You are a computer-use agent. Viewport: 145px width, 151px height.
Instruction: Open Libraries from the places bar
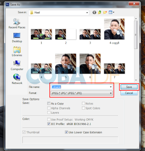(17, 51)
